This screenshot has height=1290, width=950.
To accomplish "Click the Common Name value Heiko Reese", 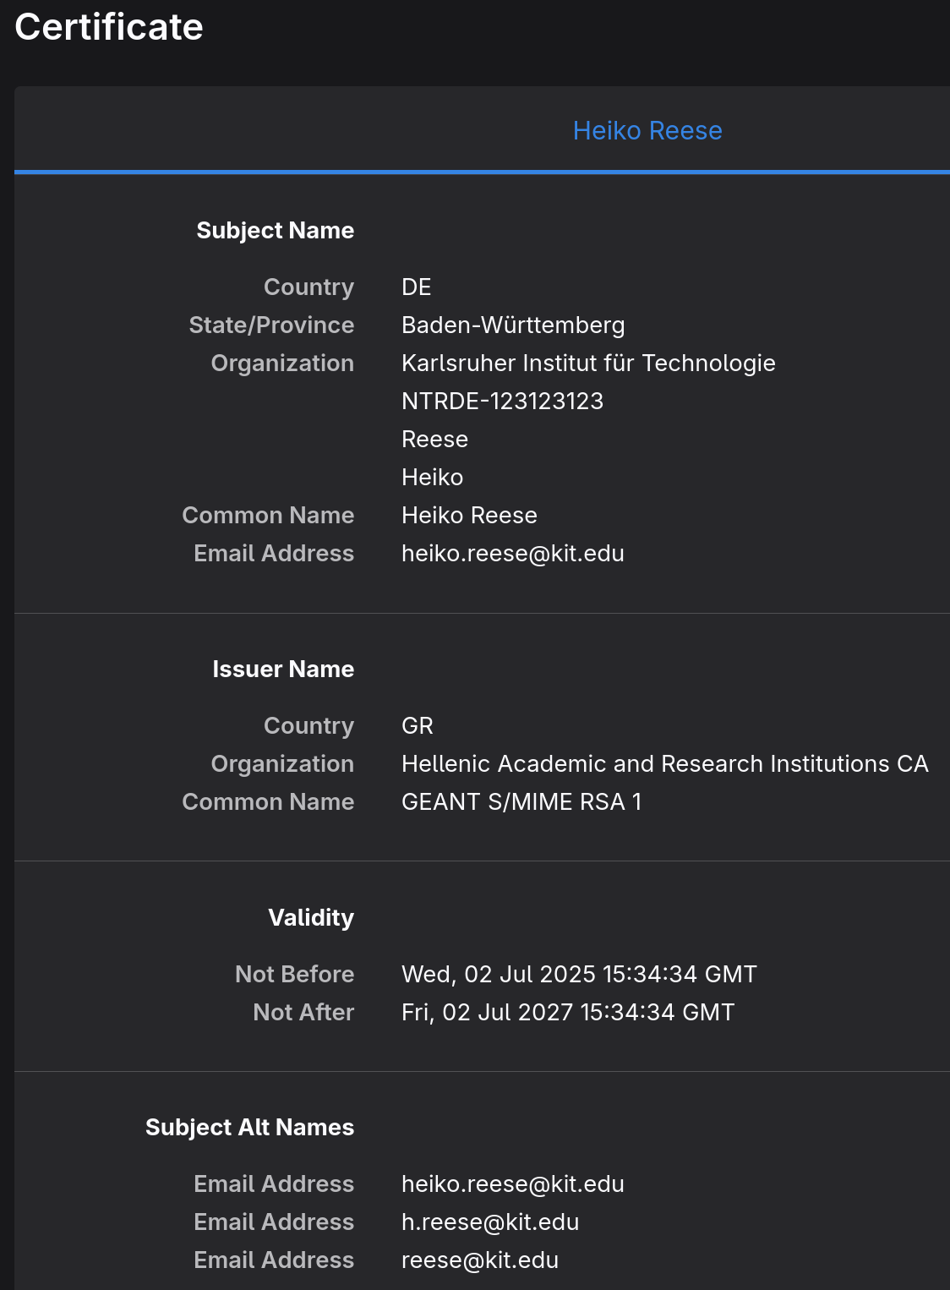I will point(469,515).
